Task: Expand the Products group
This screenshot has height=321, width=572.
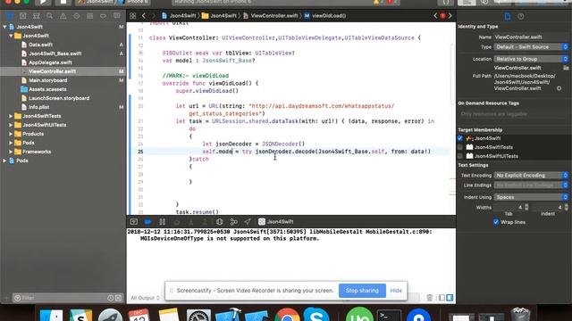Action: pyautogui.click(x=11, y=134)
